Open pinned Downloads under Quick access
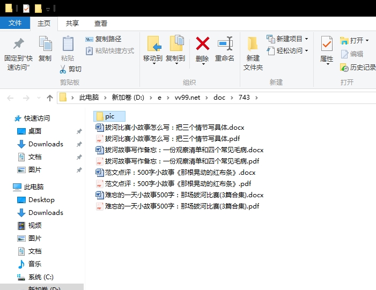Viewport: 376px width, 290px height. coord(40,144)
